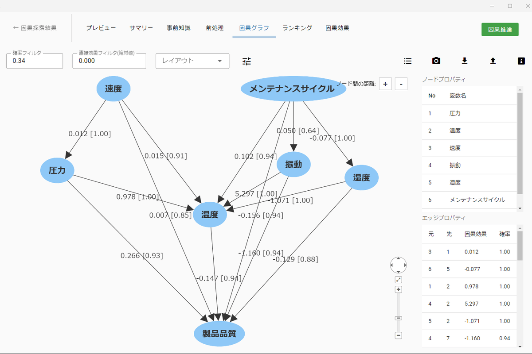Select the 因果グラフ tab
The image size is (532, 354).
254,28
